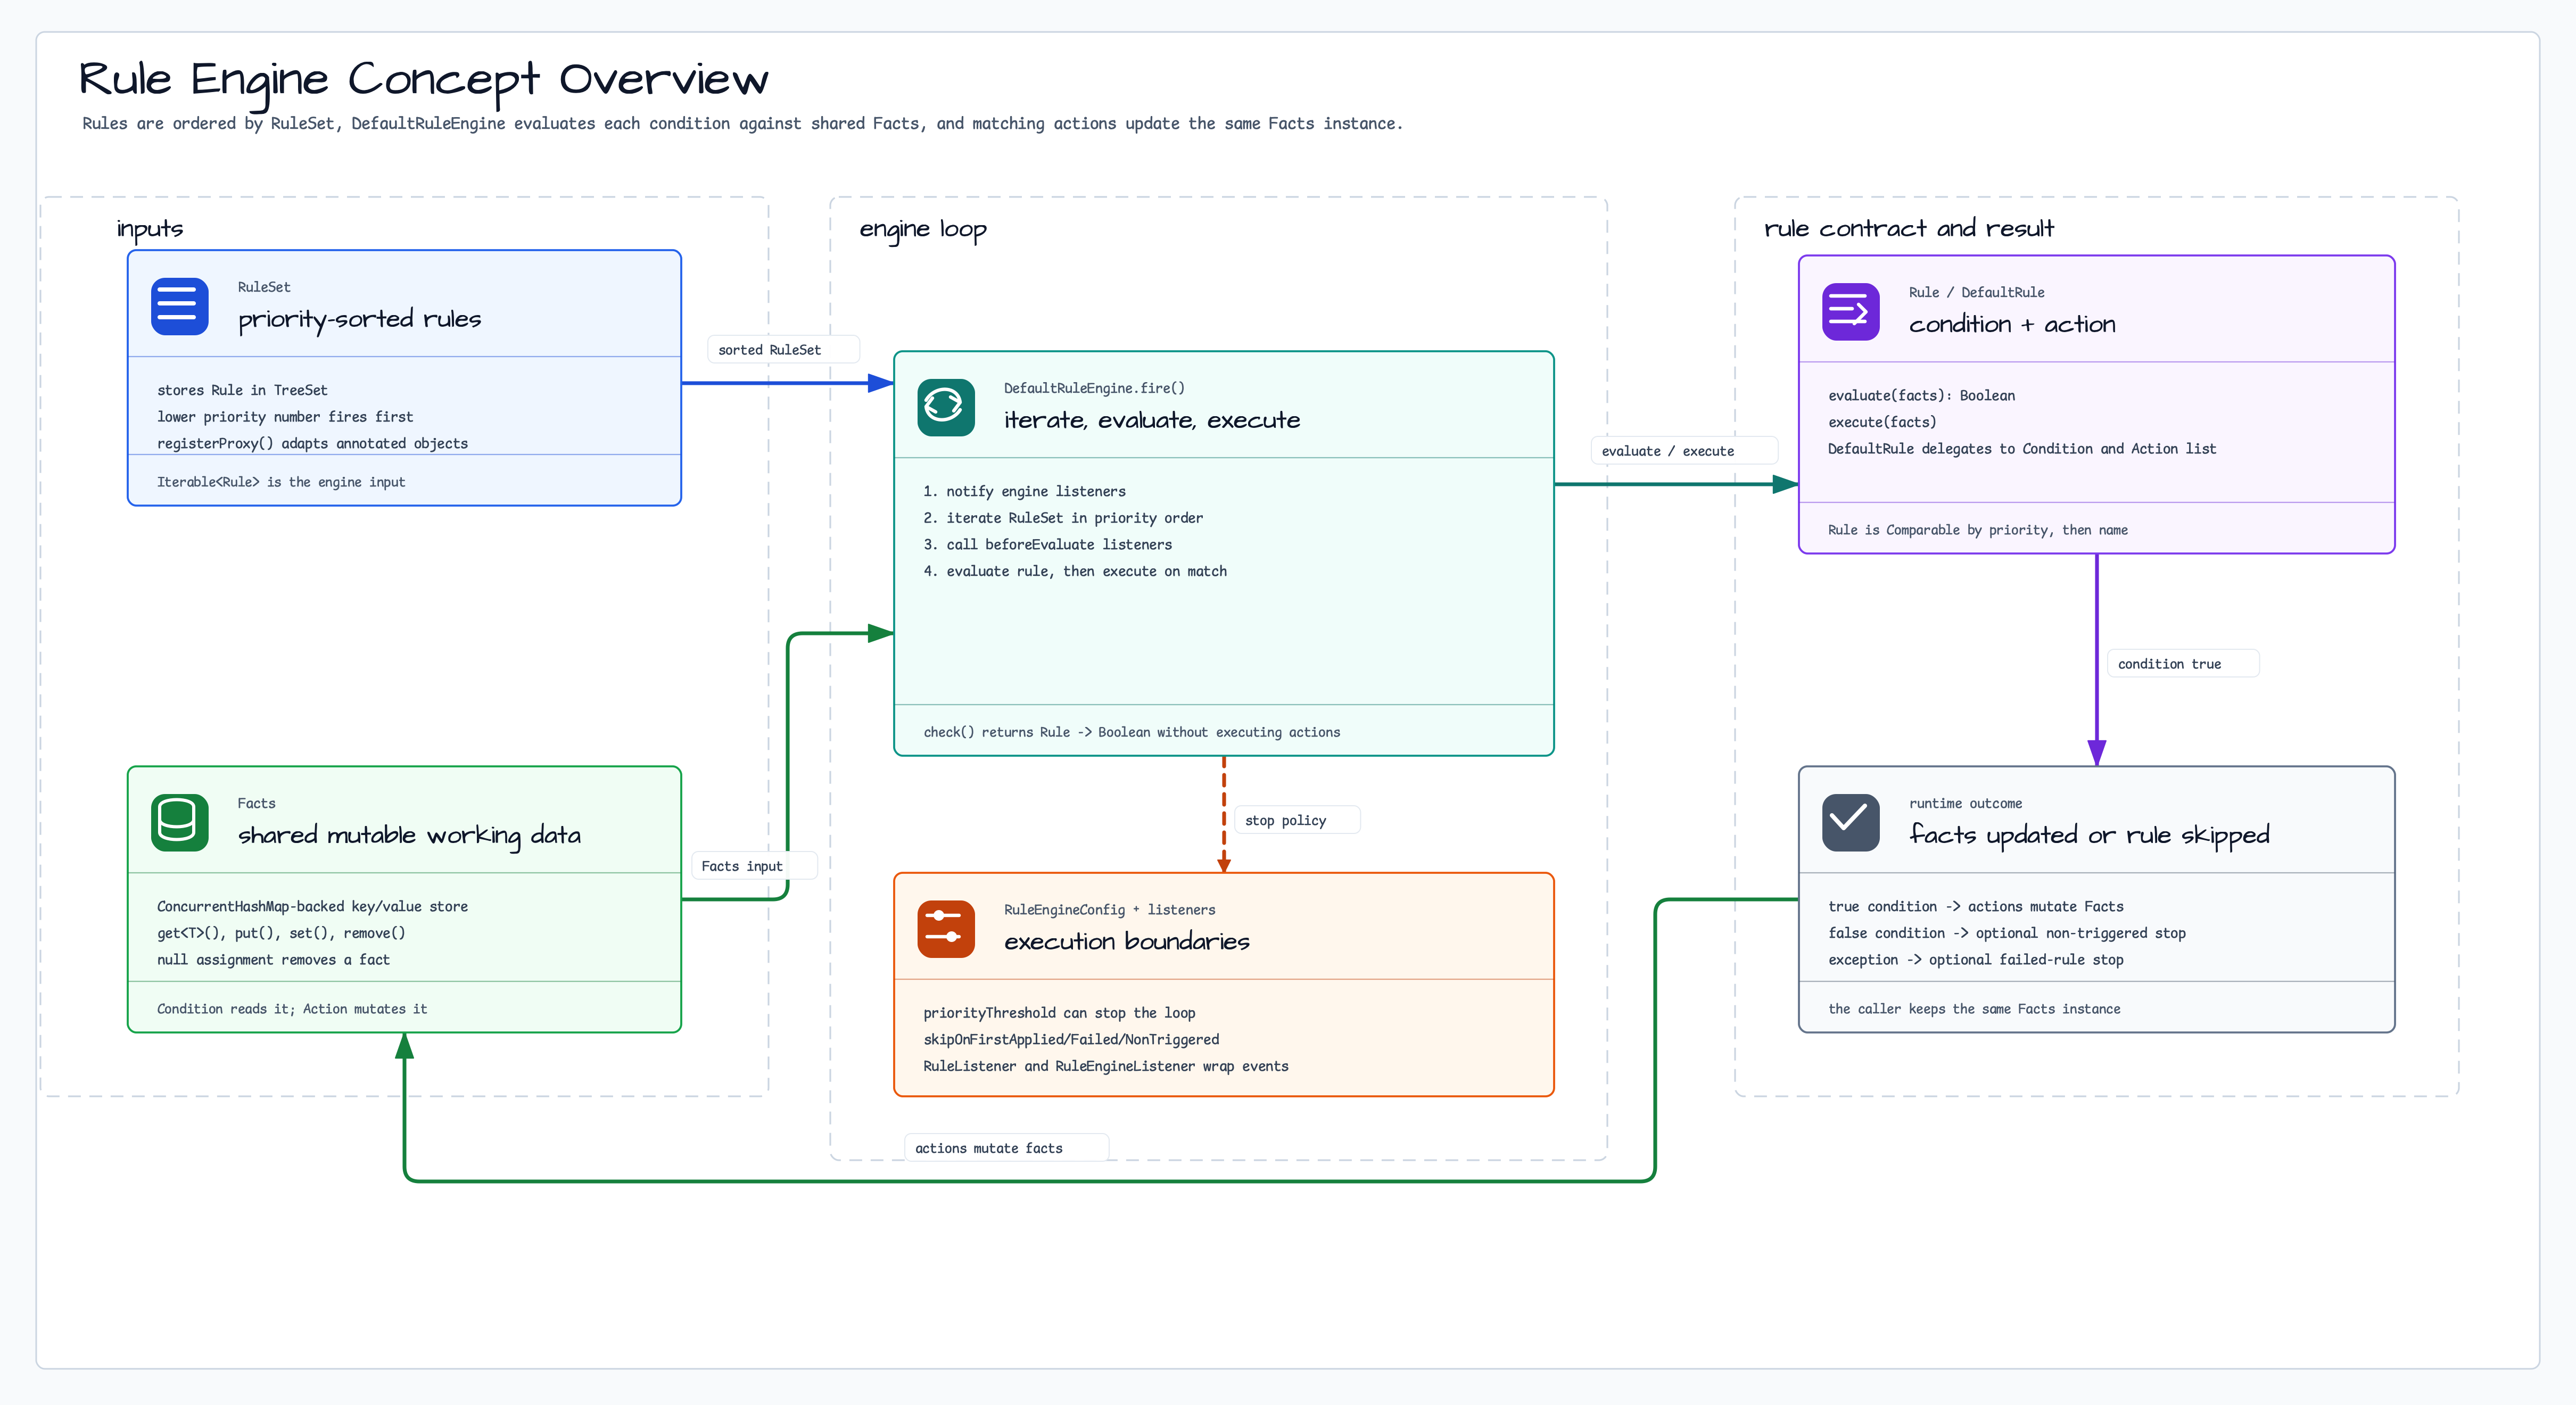The width and height of the screenshot is (2576, 1405).
Task: Click the 'engine loop' group heading
Action: 923,230
